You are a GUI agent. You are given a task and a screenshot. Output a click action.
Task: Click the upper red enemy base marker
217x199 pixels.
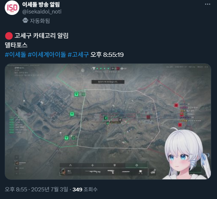point(176,105)
